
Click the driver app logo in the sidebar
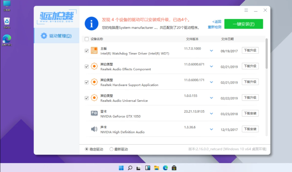pos(57,17)
